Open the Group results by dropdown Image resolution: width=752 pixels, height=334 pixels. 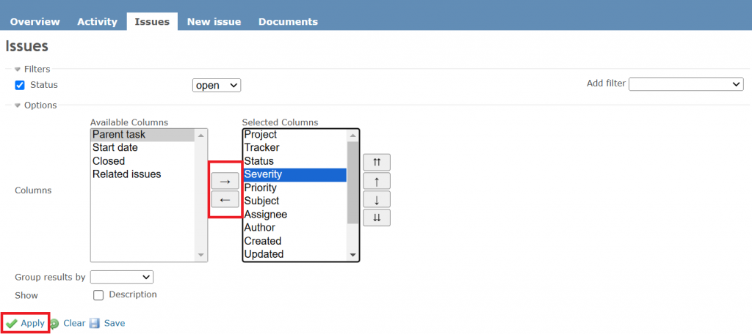[121, 277]
